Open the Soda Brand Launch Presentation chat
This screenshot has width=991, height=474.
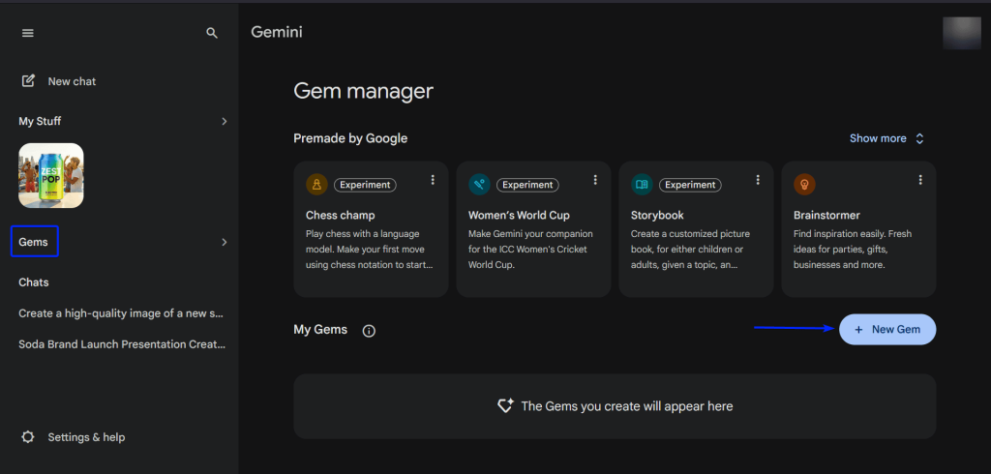point(122,343)
